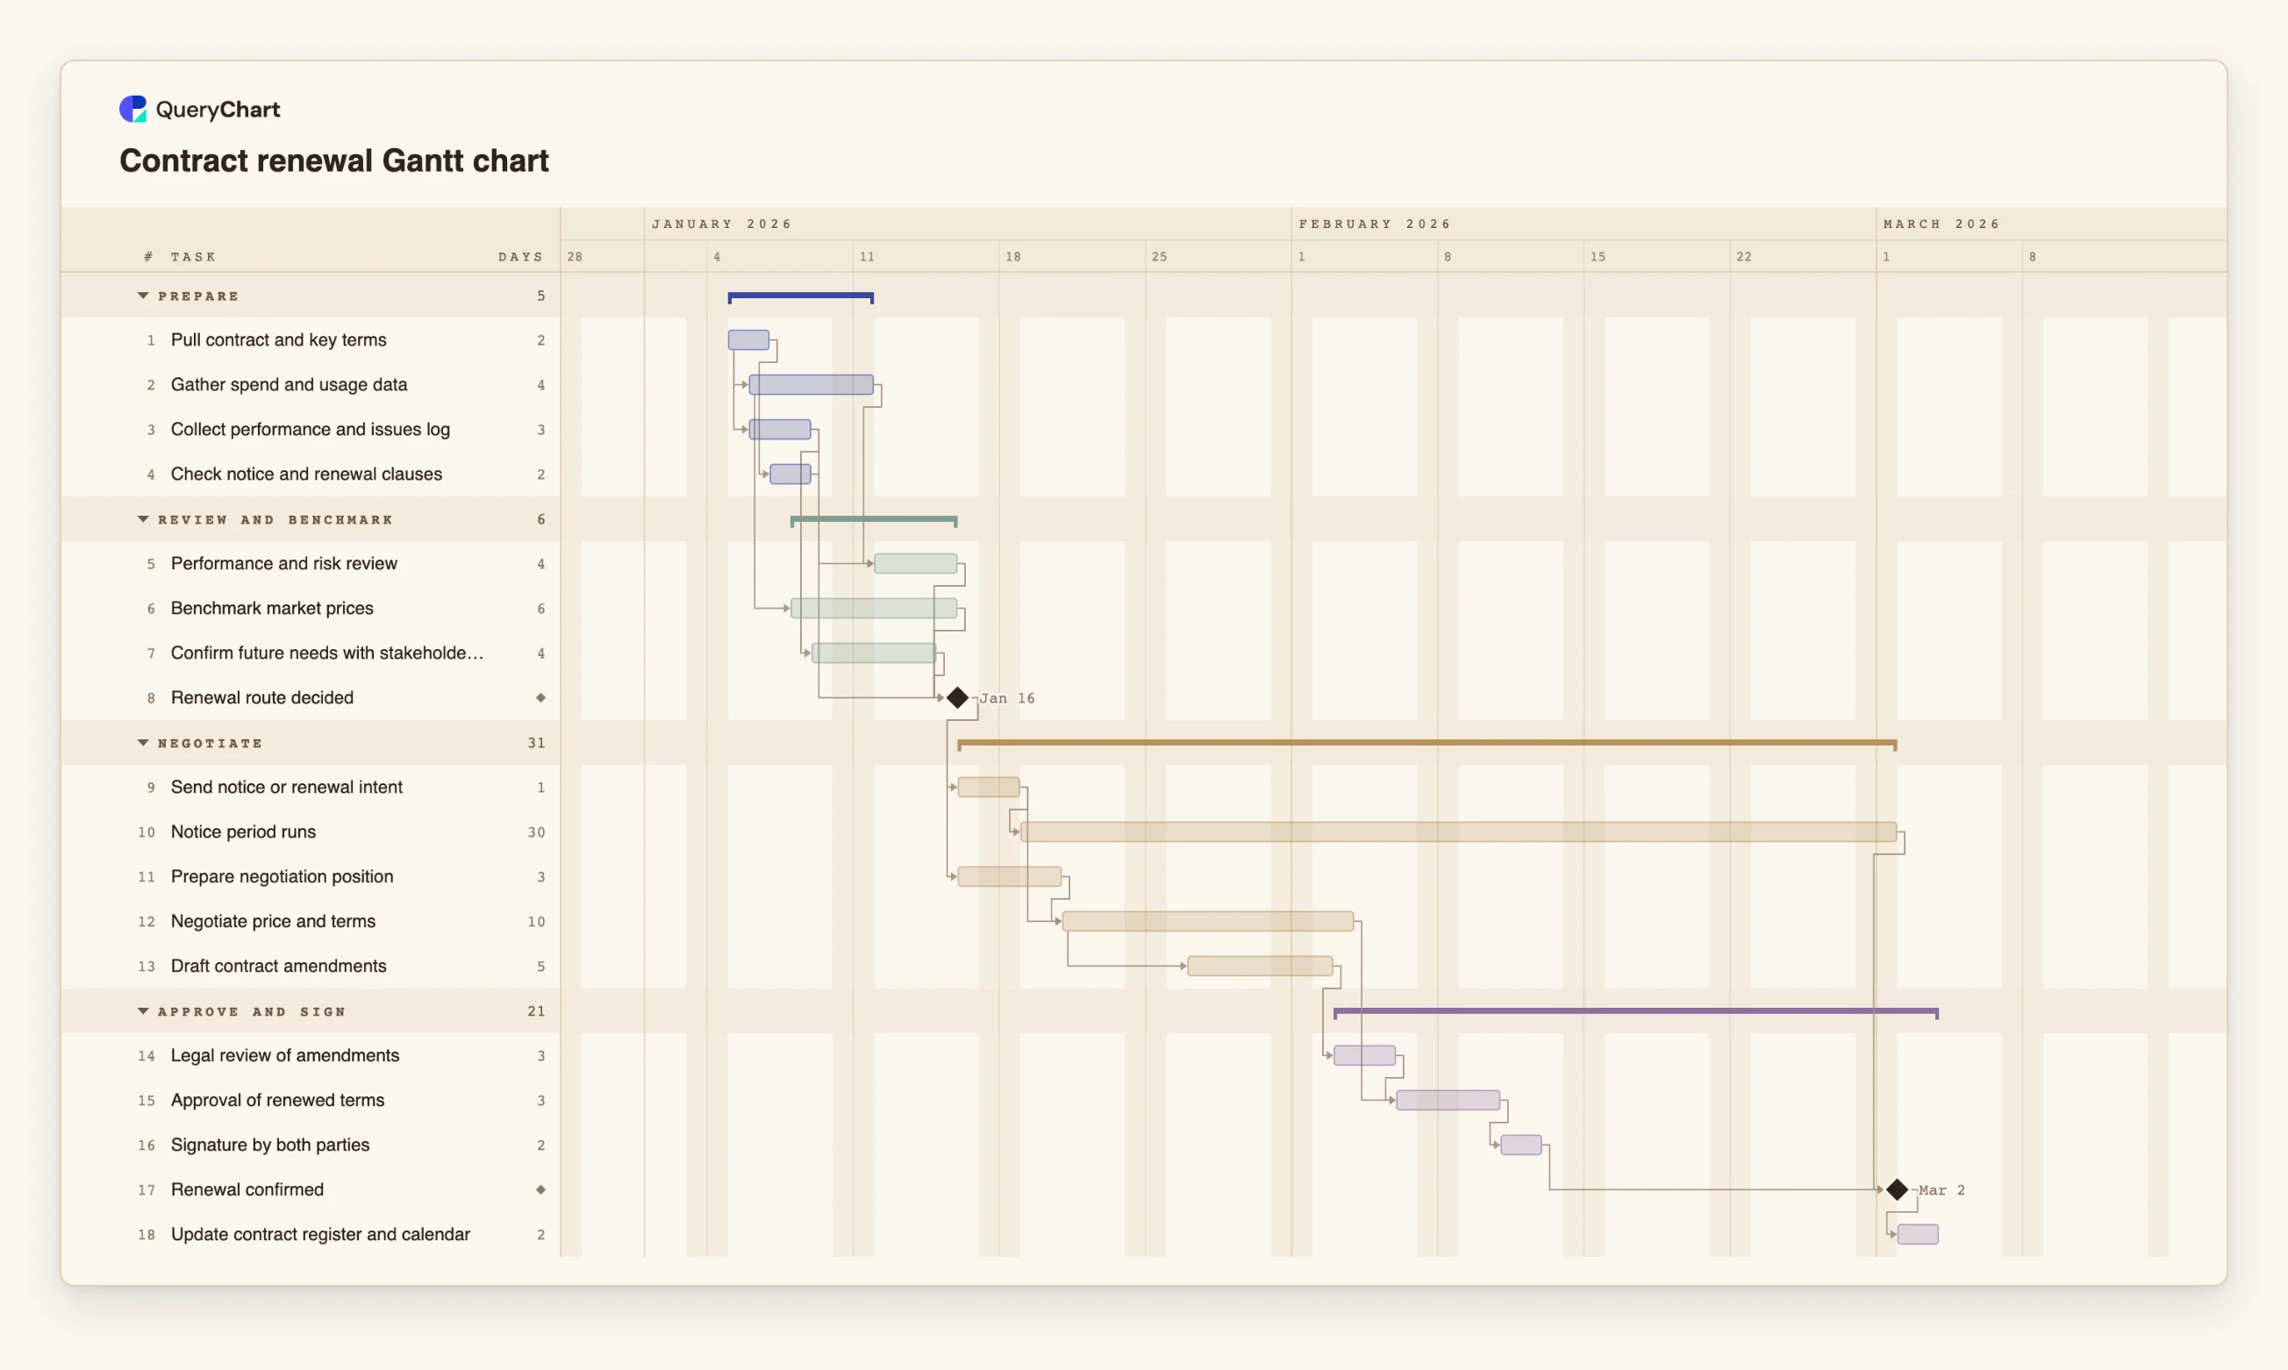Select the Gather spend and usage data bar
The image size is (2288, 1370).
pos(811,384)
